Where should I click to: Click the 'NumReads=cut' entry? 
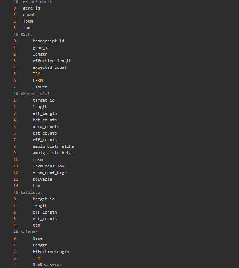point(47,265)
